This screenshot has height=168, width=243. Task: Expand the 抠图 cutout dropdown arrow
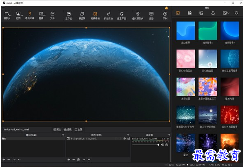coord(22,15)
